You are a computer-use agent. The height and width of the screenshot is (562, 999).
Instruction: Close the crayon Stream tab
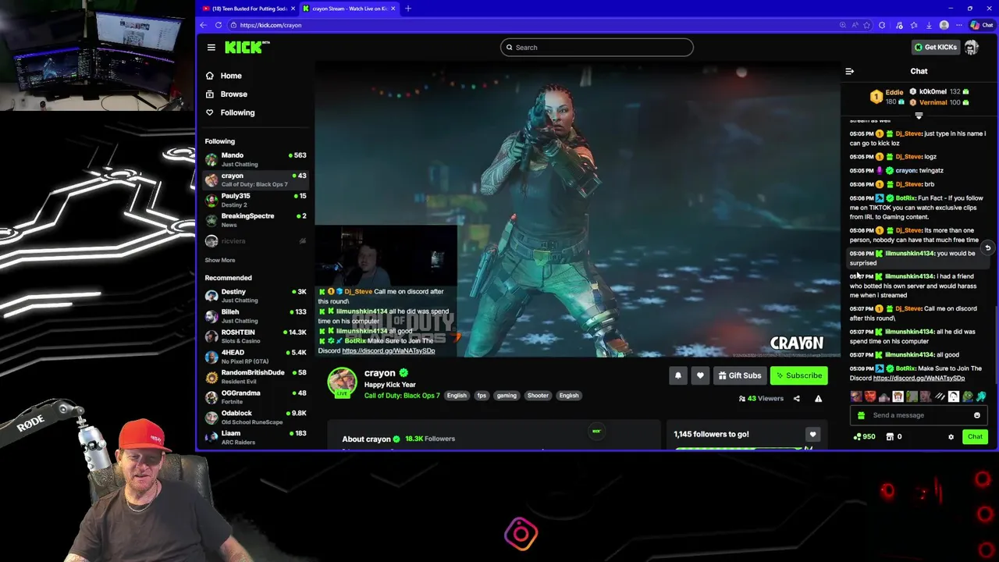tap(393, 9)
